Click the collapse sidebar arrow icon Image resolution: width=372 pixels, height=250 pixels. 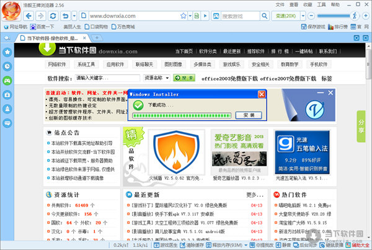[7, 38]
